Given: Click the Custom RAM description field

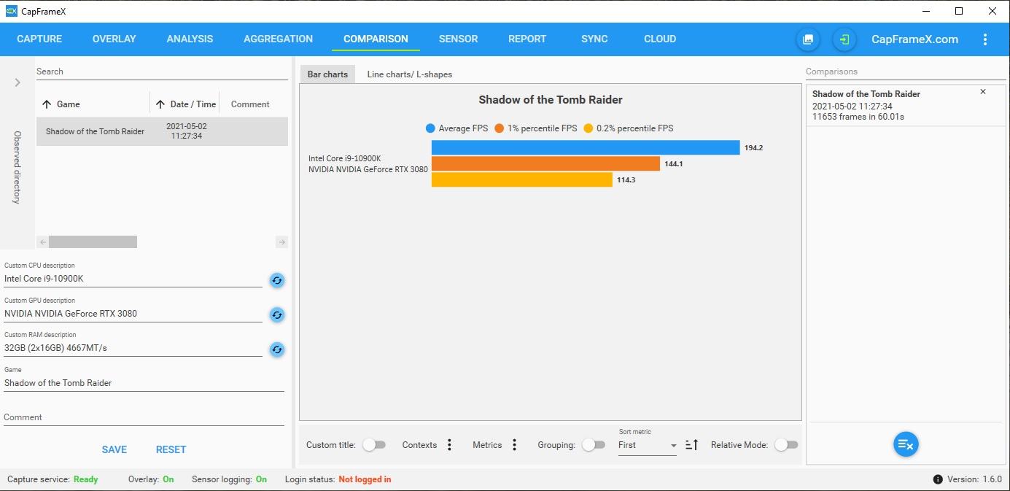Looking at the screenshot, I should 133,348.
